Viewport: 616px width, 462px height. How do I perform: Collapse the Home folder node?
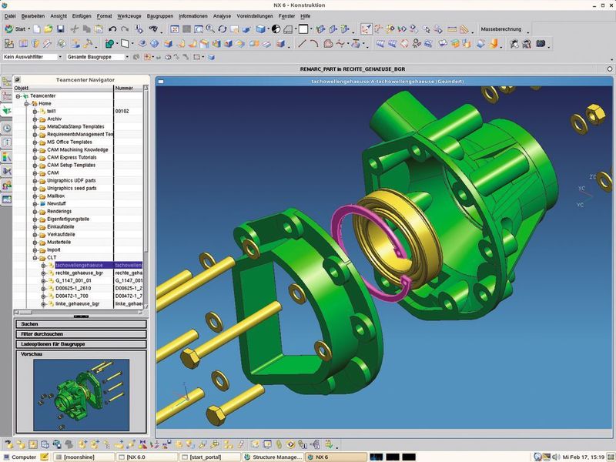(x=26, y=104)
